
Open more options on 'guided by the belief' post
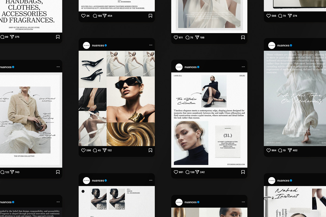[58, 202]
